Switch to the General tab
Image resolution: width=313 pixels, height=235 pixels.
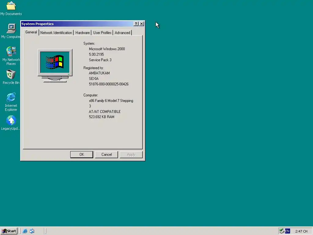pyautogui.click(x=31, y=32)
